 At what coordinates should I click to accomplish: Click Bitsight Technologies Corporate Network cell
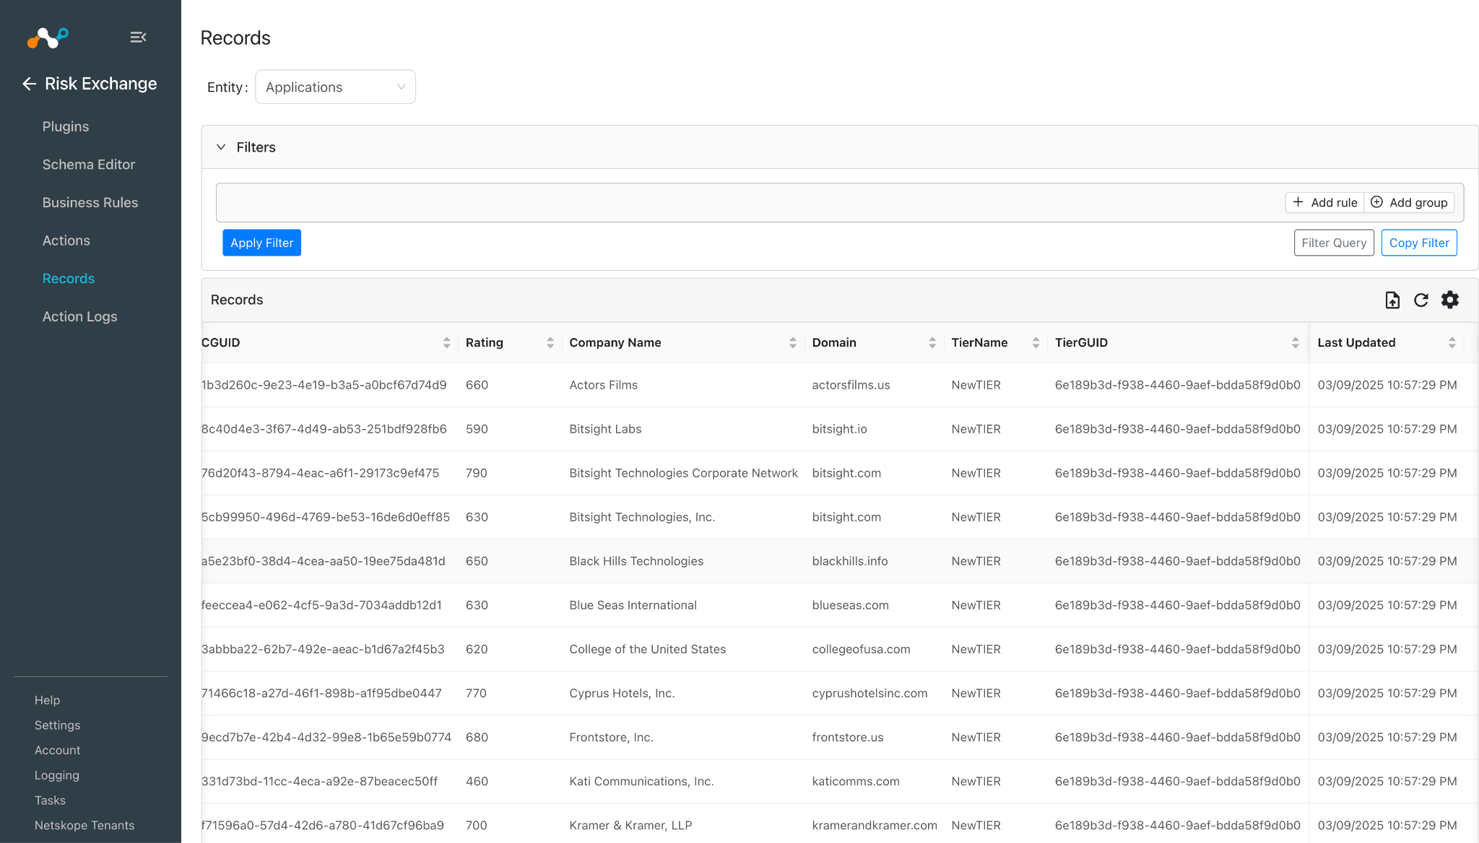pos(683,473)
